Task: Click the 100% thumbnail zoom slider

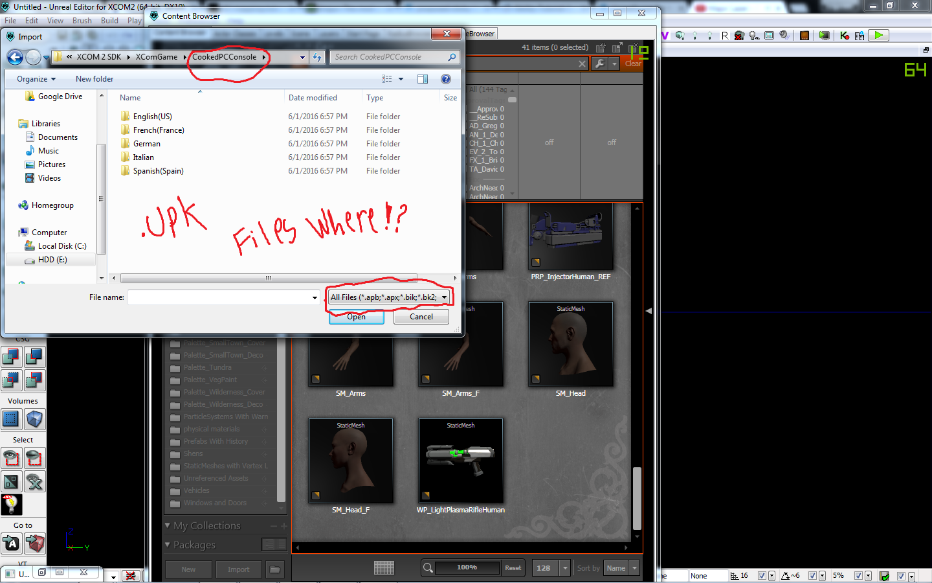Action: click(x=467, y=567)
